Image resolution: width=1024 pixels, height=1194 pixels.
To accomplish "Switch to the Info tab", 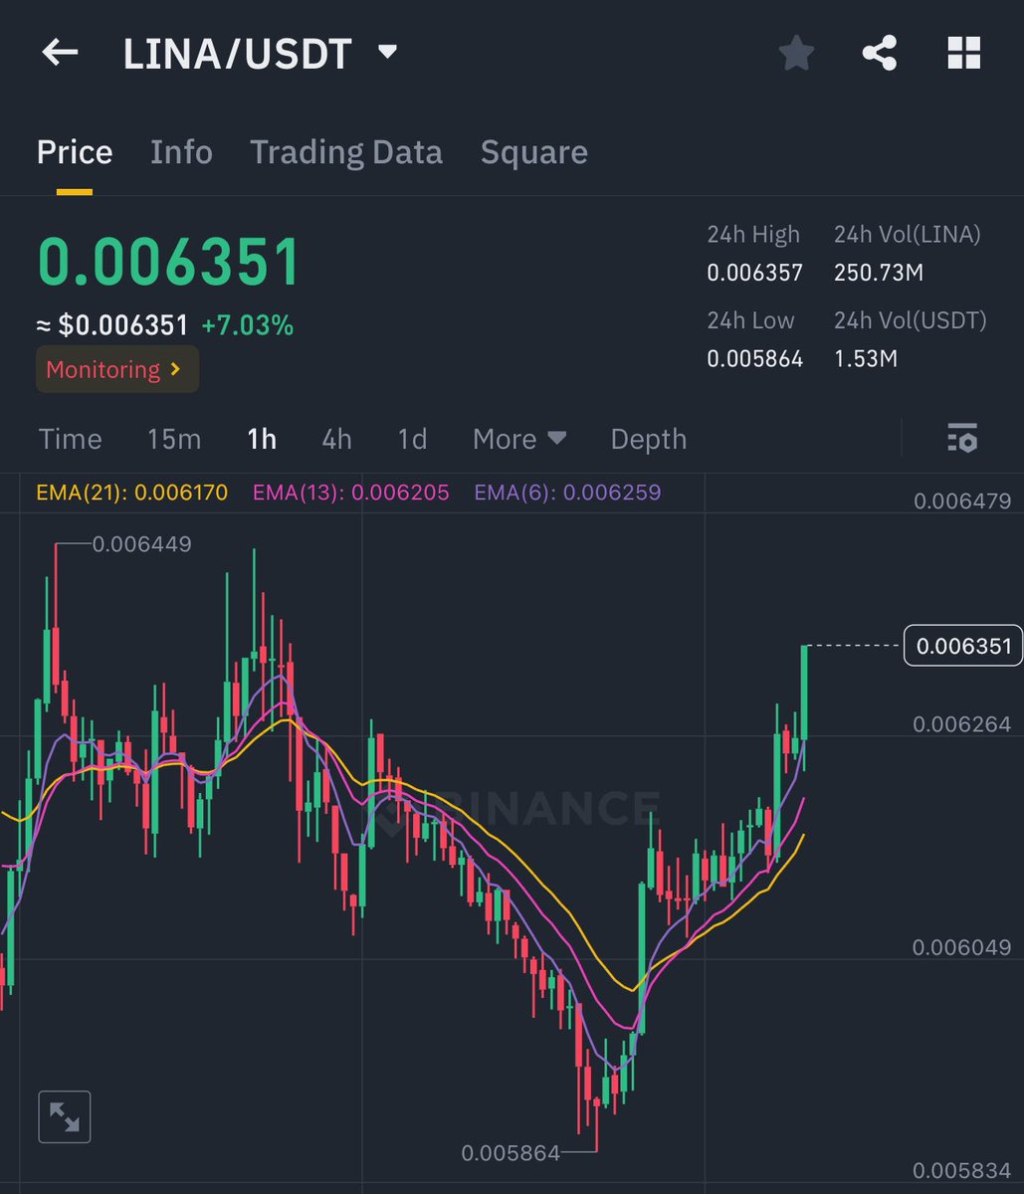I will (181, 152).
